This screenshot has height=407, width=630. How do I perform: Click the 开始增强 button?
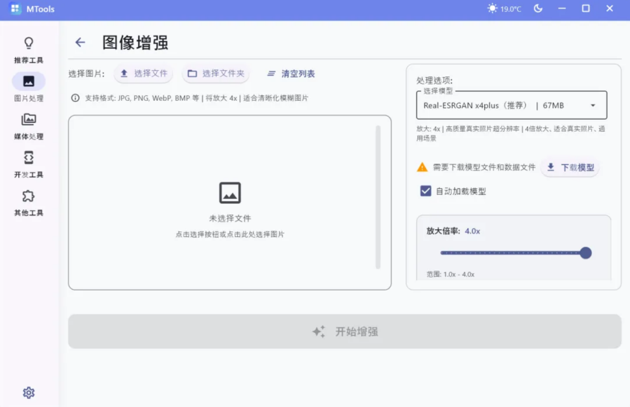tap(345, 331)
